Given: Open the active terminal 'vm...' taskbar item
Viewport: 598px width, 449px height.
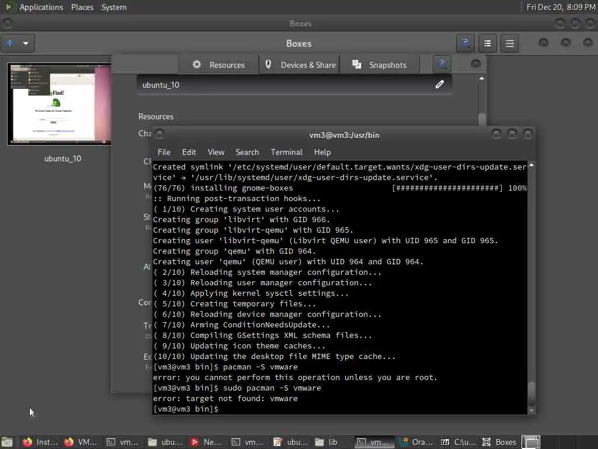Looking at the screenshot, I should tap(374, 442).
